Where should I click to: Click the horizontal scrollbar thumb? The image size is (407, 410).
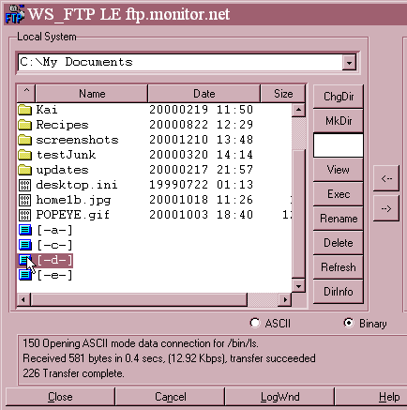click(139, 299)
